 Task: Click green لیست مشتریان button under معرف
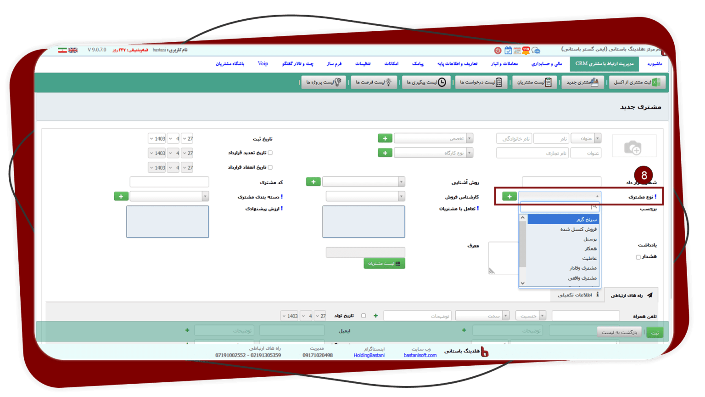[384, 263]
